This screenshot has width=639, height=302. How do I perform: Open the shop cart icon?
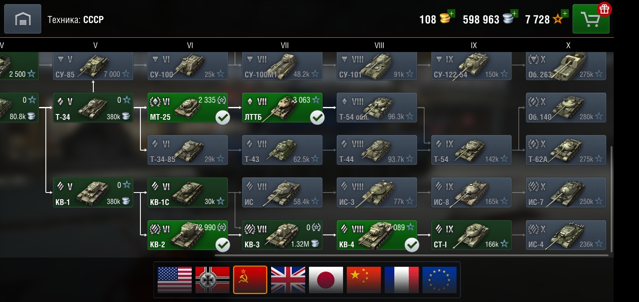[591, 19]
